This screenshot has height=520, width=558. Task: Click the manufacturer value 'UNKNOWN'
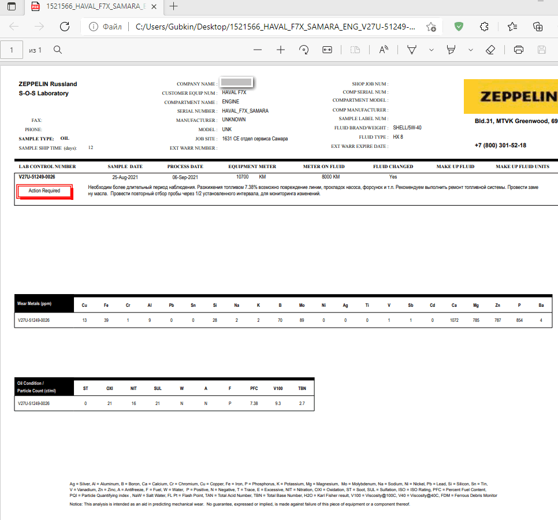click(234, 120)
